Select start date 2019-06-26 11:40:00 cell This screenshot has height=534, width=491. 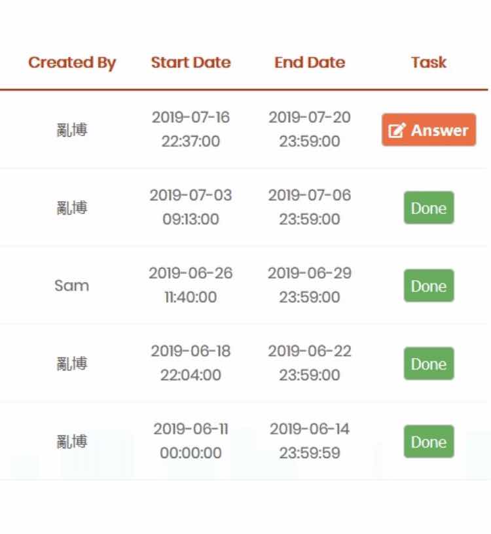coord(191,285)
